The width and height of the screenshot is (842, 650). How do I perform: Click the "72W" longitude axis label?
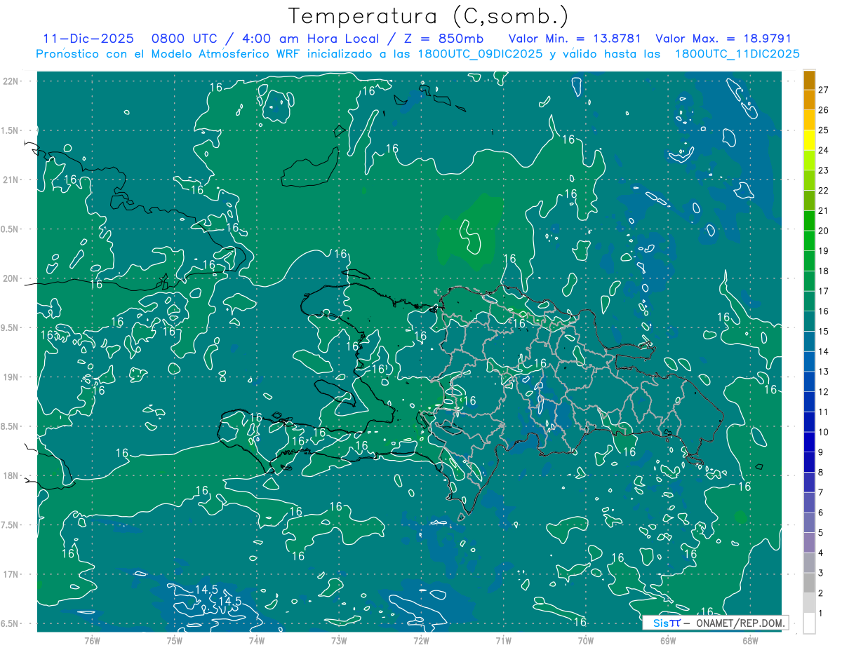click(x=421, y=640)
